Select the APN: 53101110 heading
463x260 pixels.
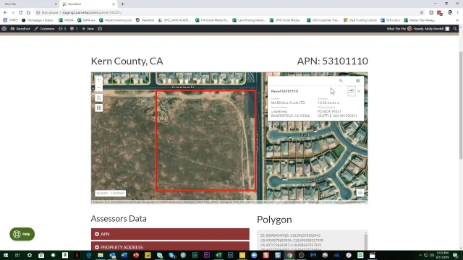(333, 61)
